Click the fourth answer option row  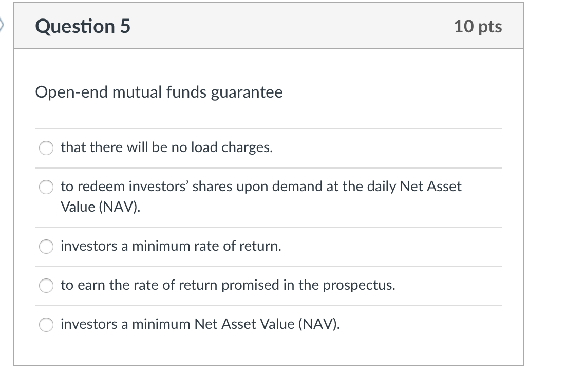(x=257, y=286)
